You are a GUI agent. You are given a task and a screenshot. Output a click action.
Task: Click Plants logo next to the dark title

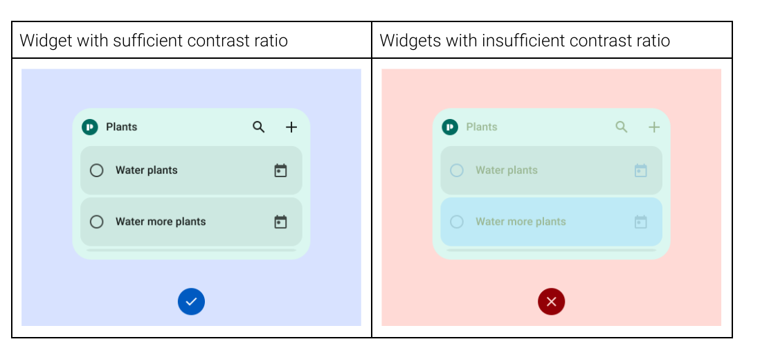click(x=90, y=127)
